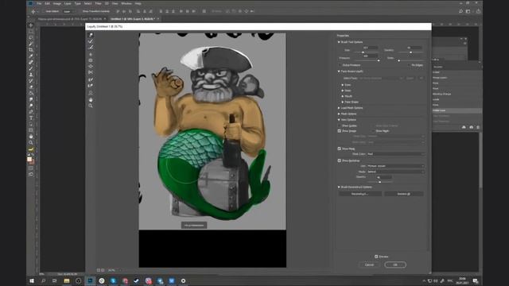Open Photoshop search from the options bar

point(460,11)
